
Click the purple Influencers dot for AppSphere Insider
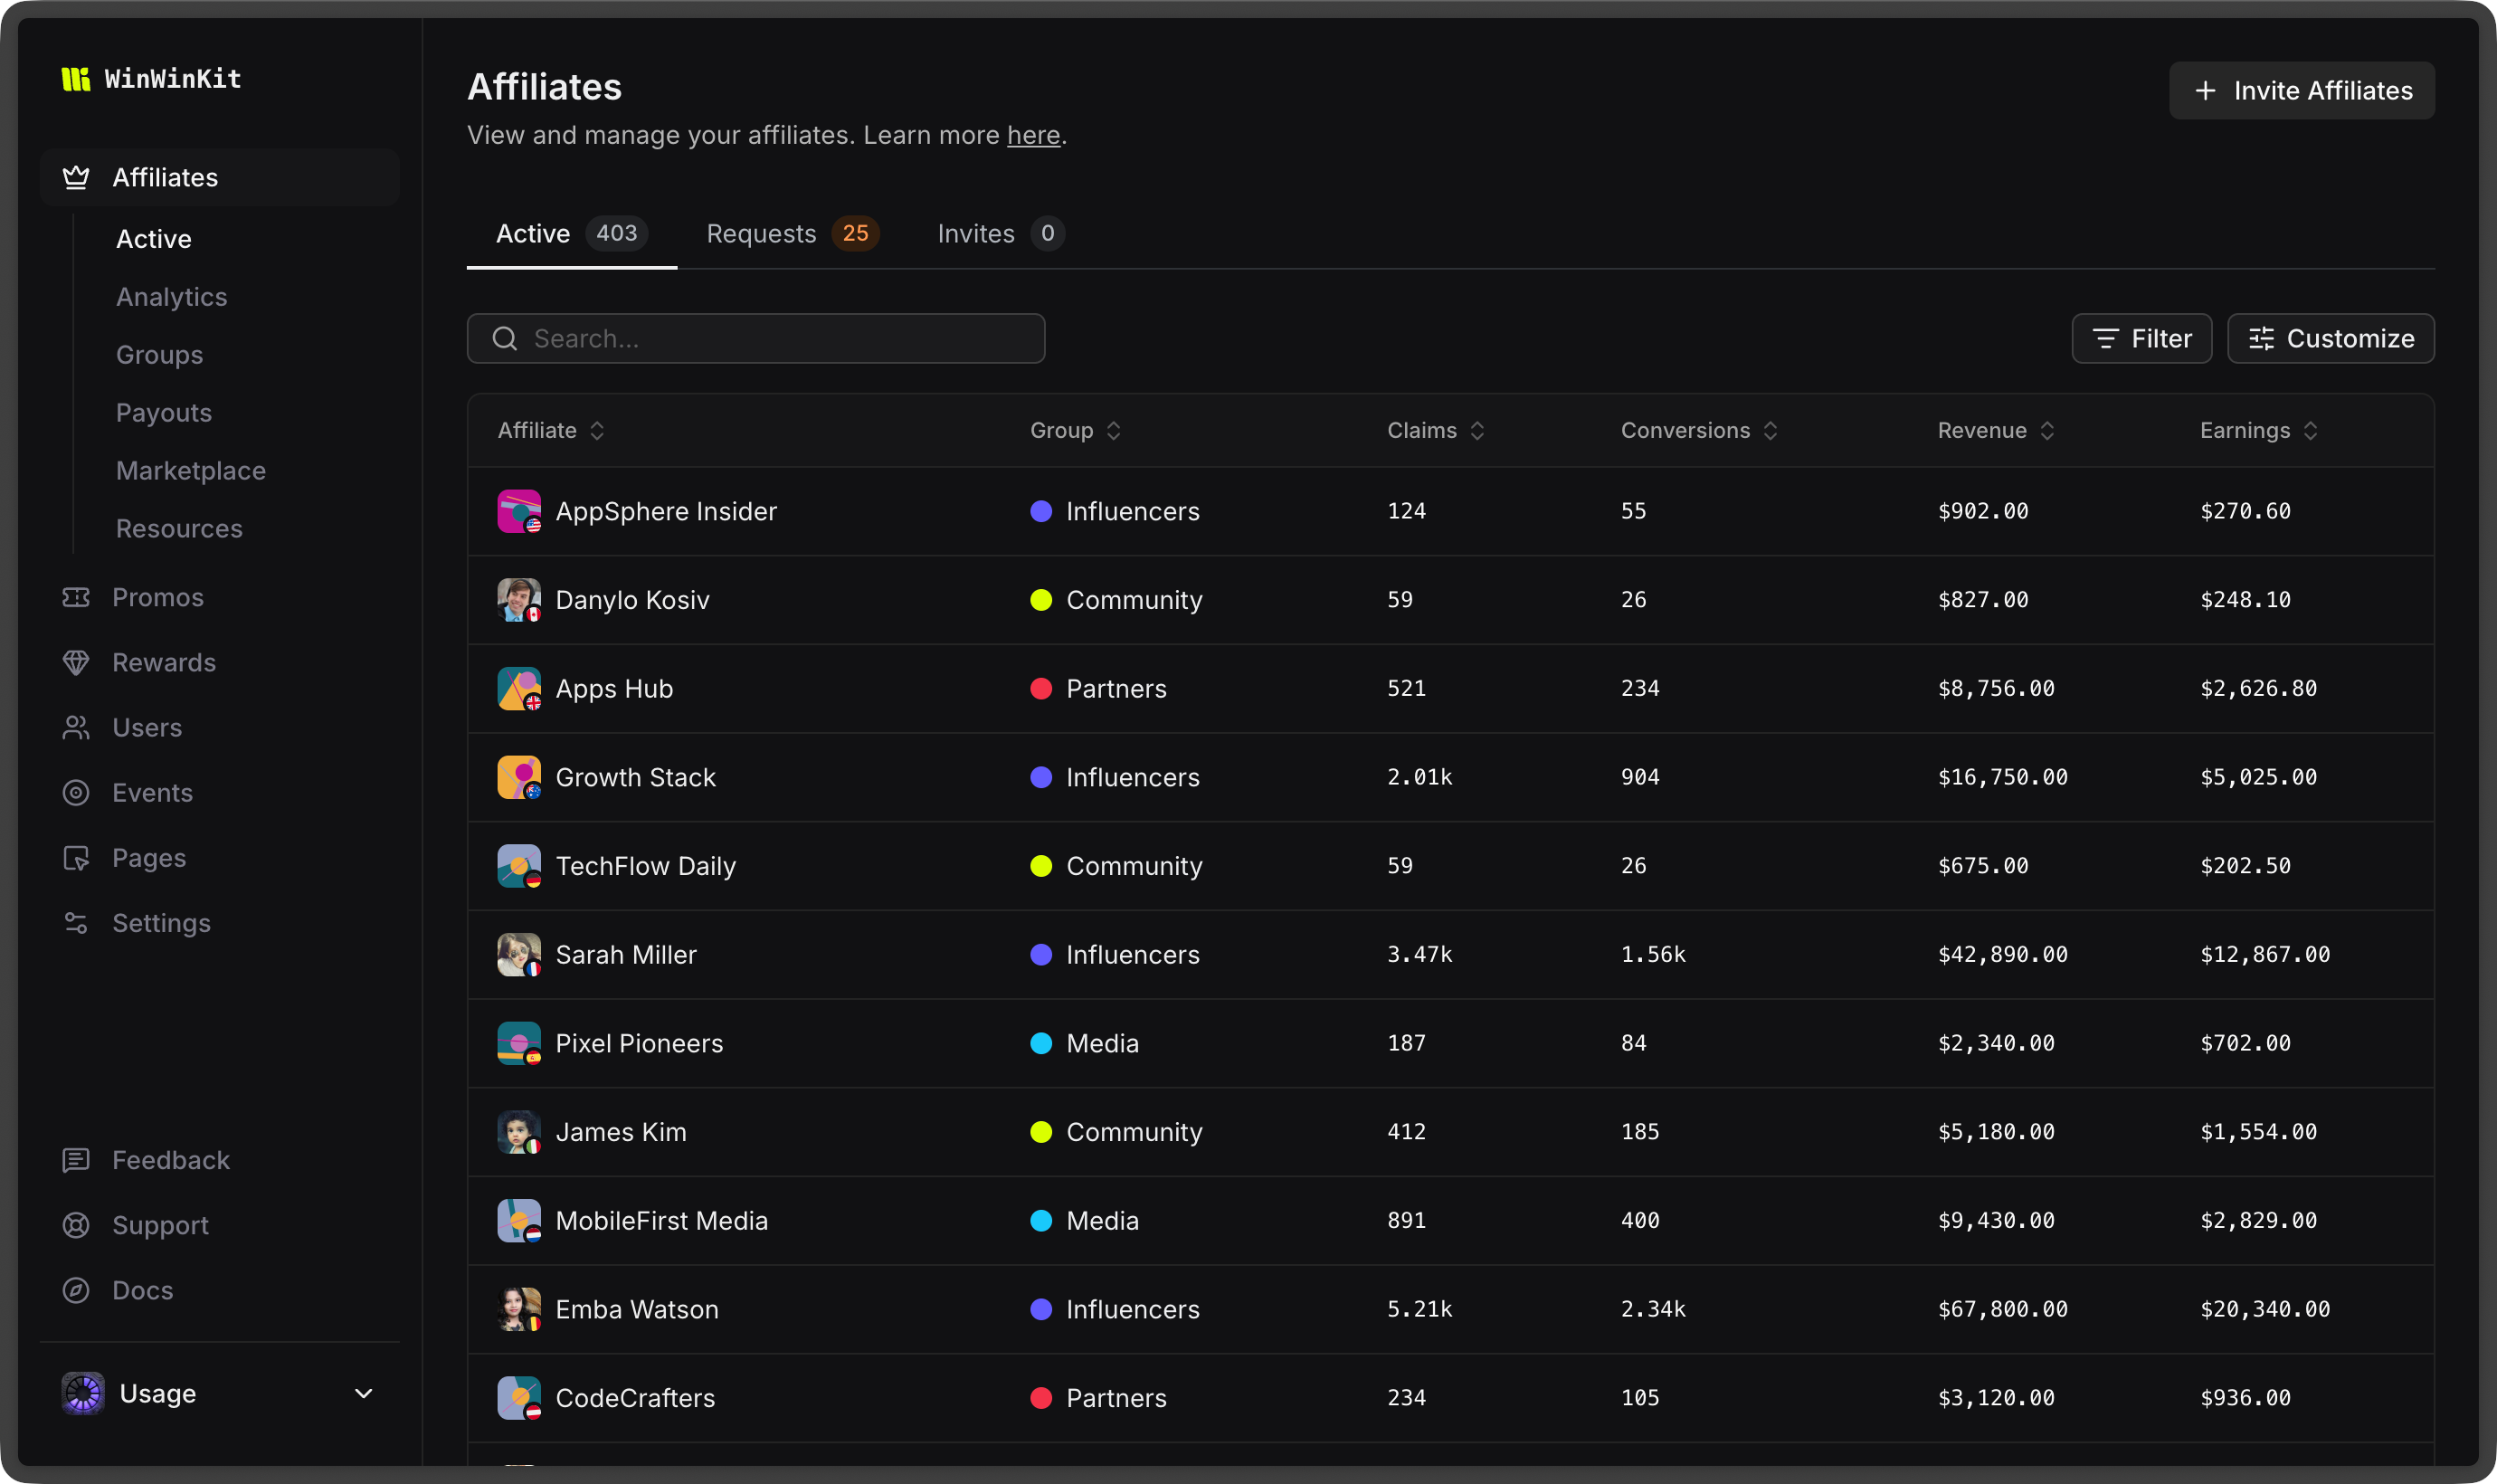[1040, 511]
